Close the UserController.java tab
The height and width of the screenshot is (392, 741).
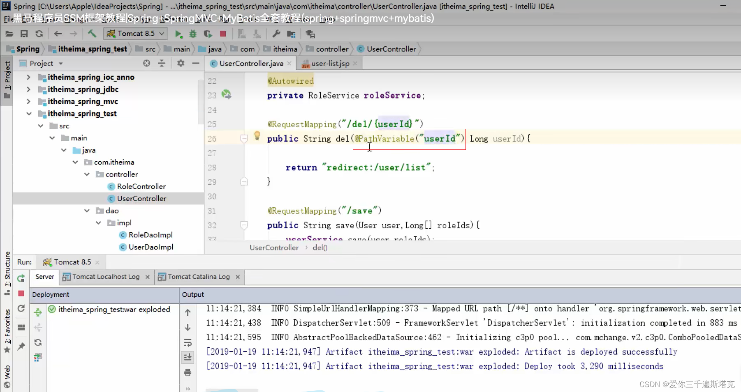point(289,64)
